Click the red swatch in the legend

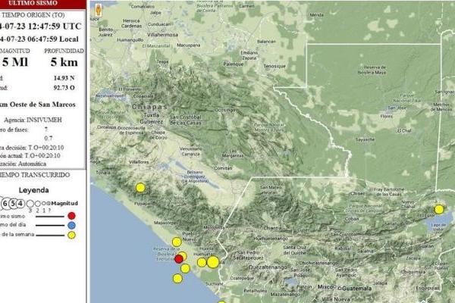point(71,215)
